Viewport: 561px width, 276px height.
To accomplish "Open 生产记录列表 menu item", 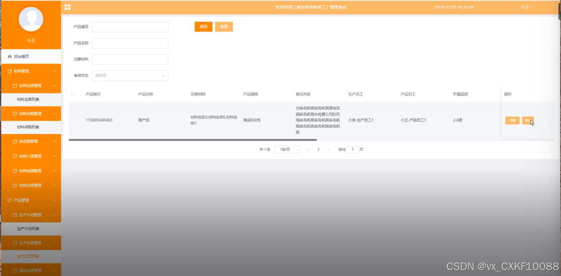I will (31, 256).
